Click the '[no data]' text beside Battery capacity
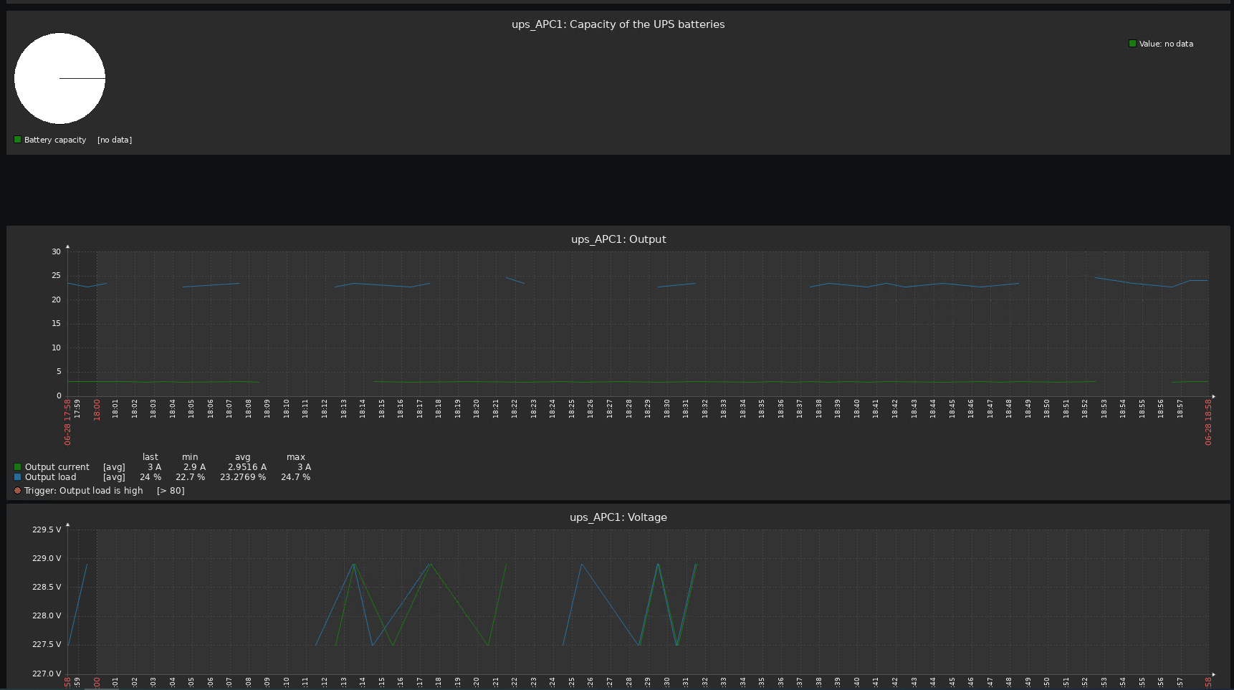The image size is (1234, 690). pos(115,140)
